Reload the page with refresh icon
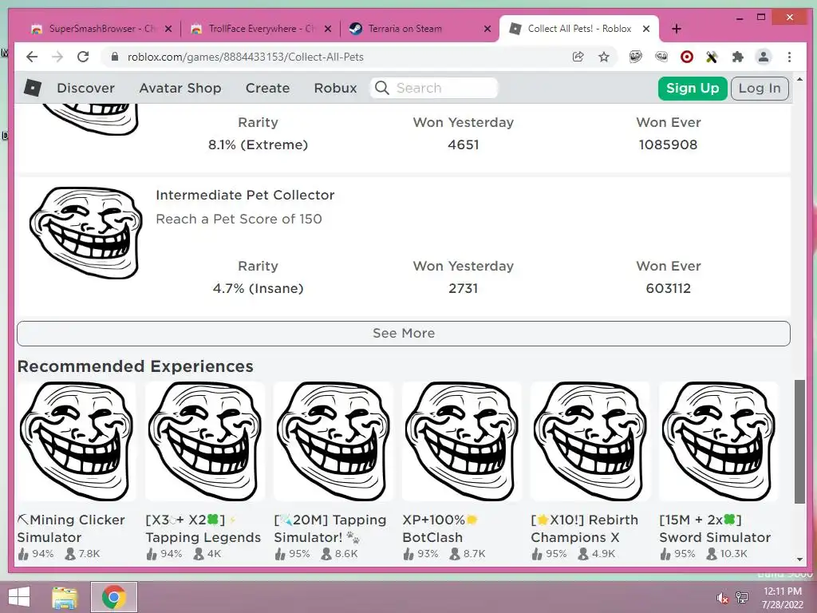The height and width of the screenshot is (613, 817). (83, 57)
